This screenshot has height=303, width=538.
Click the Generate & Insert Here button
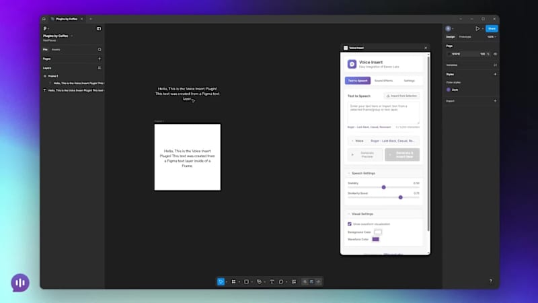(402, 155)
